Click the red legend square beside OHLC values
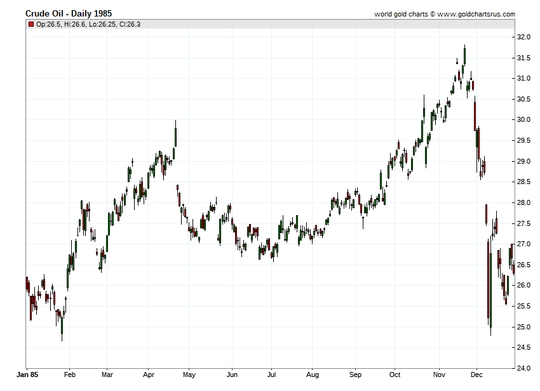The height and width of the screenshot is (391, 540). [30, 24]
